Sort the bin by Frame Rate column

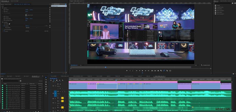(24, 84)
